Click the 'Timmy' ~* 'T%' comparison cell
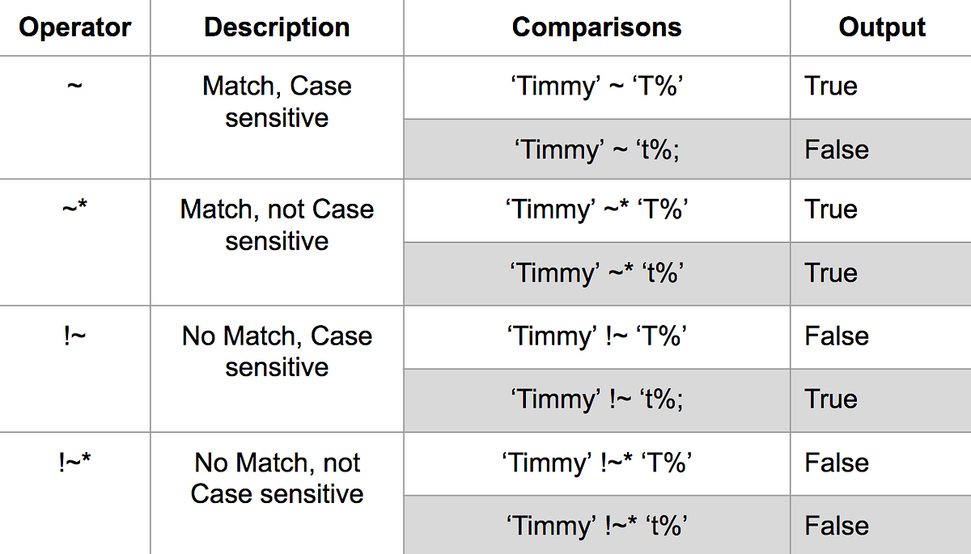 [596, 210]
